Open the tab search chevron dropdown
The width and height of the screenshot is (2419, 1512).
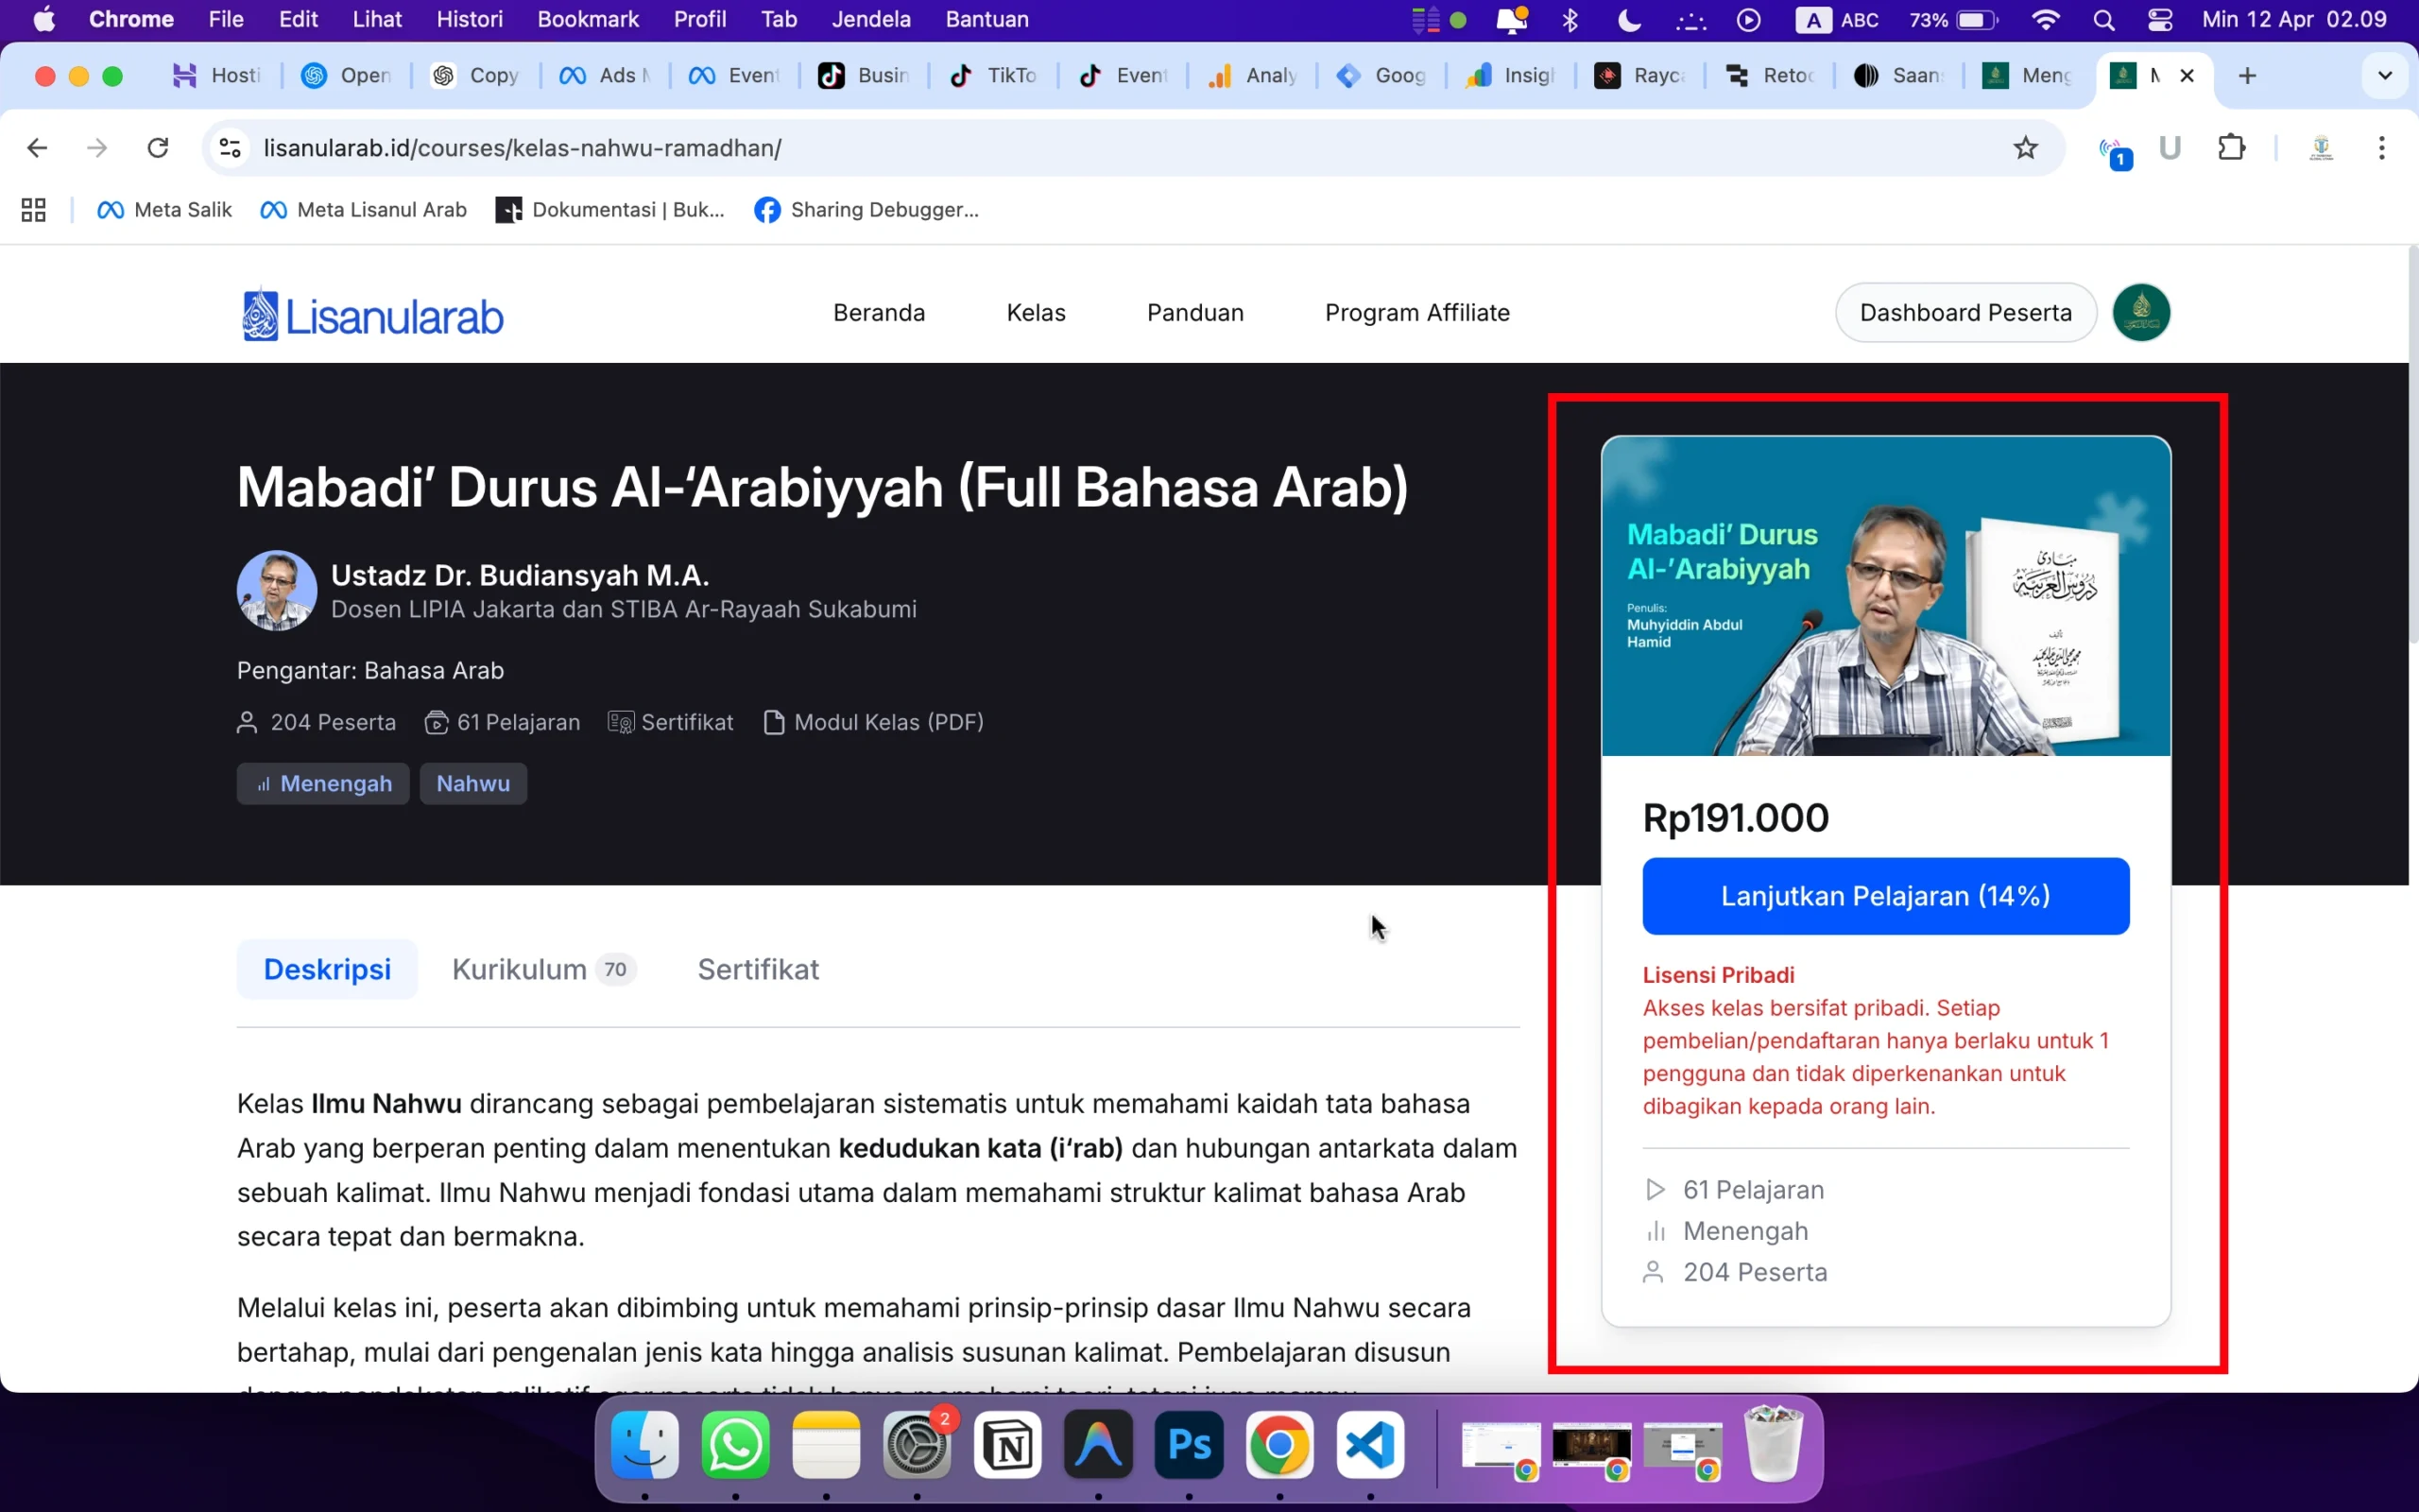tap(2385, 75)
